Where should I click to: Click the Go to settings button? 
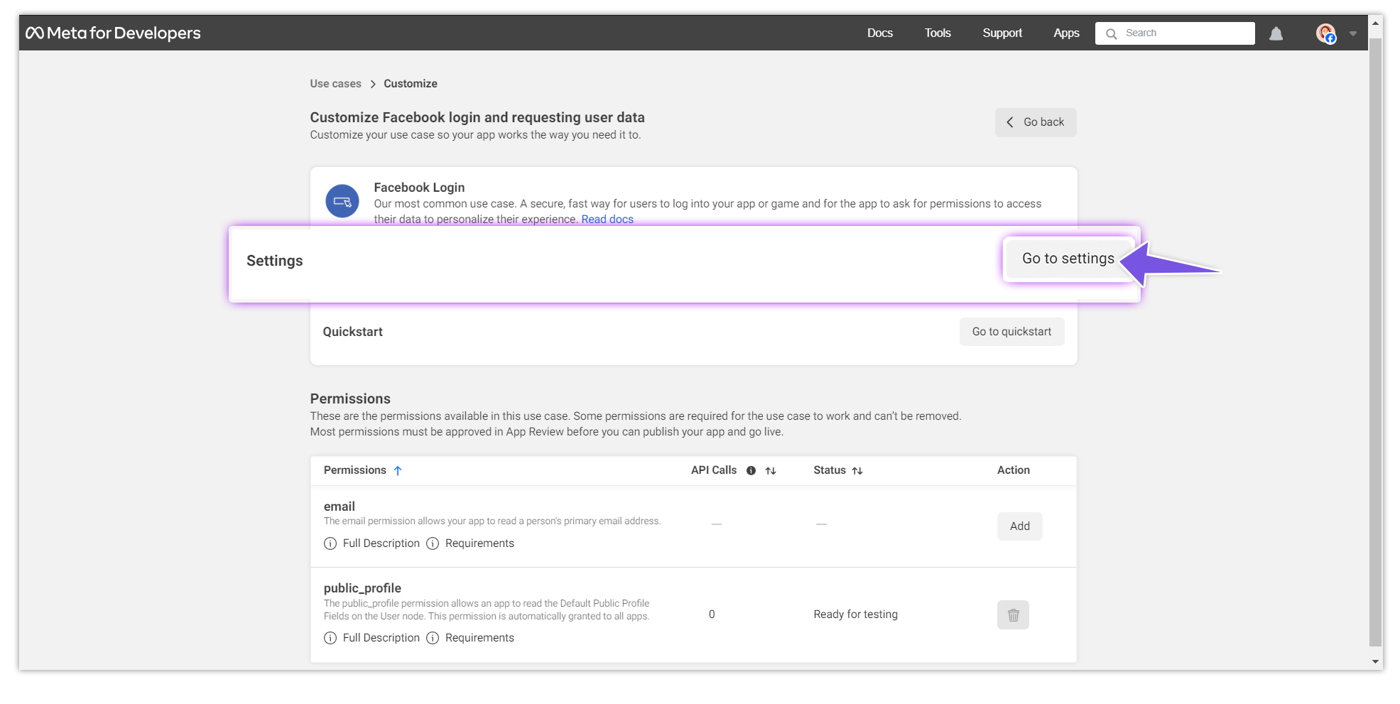point(1068,259)
